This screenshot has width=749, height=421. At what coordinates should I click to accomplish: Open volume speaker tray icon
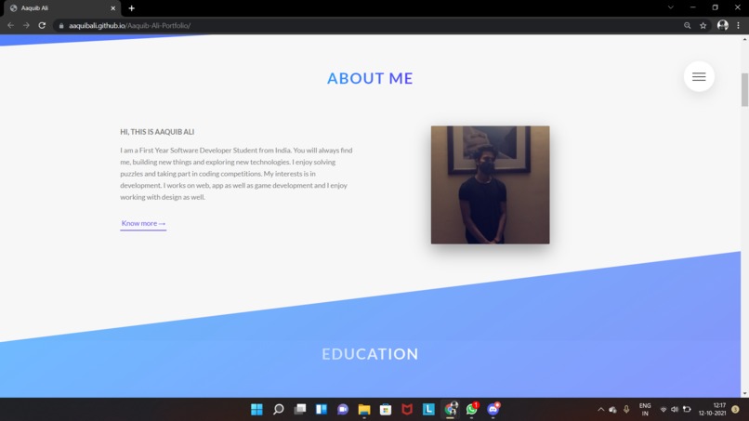(x=675, y=410)
